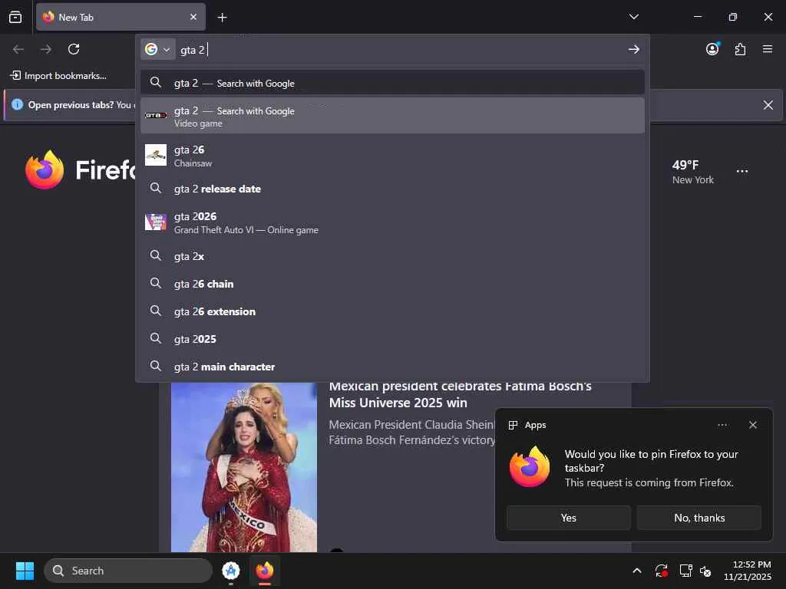Screen dimensions: 786x589
Task: Close the Apps pin notification
Action: (753, 425)
